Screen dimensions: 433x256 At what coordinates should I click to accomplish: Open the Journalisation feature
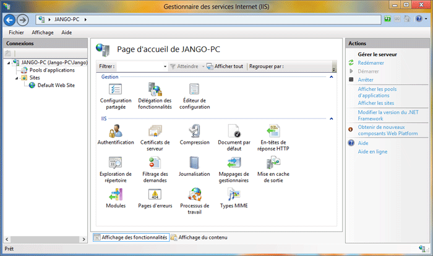[194, 167]
